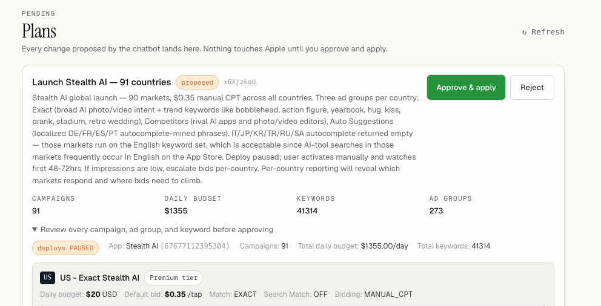
Task: Refresh the pending plans list
Action: click(x=543, y=32)
